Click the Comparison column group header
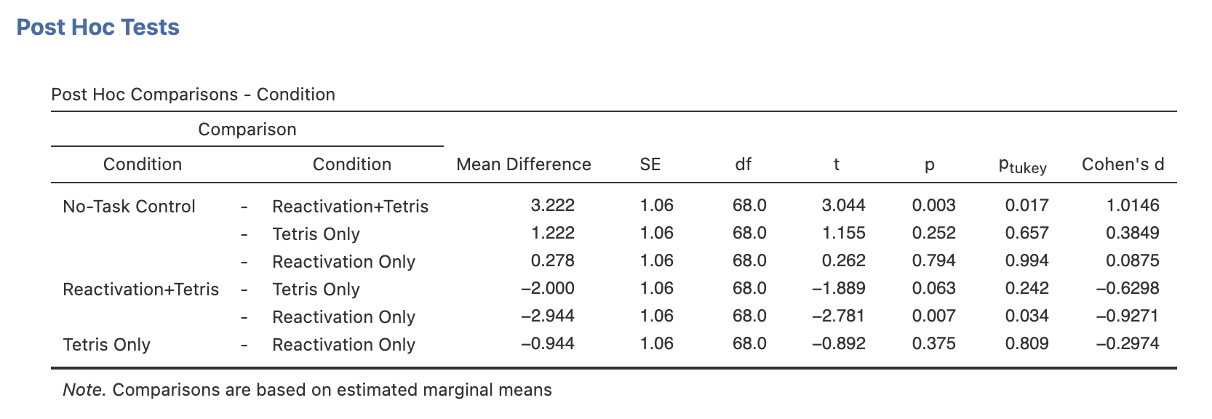1212x419 pixels. [247, 129]
